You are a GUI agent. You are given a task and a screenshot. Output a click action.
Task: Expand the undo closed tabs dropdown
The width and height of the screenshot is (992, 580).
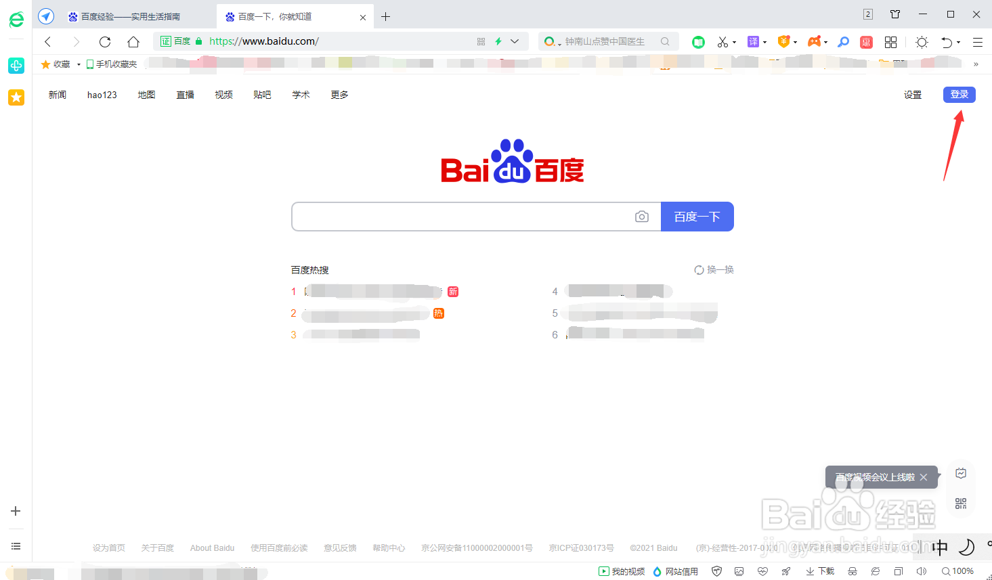click(959, 43)
